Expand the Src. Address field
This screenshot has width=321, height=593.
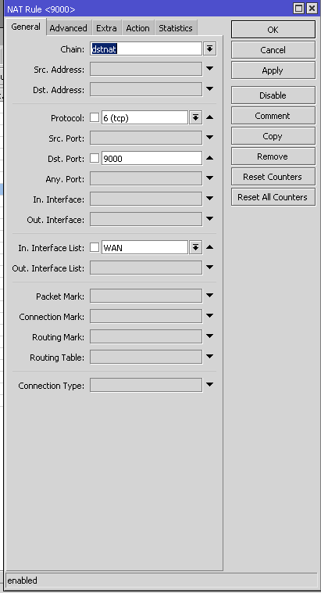click(x=210, y=68)
